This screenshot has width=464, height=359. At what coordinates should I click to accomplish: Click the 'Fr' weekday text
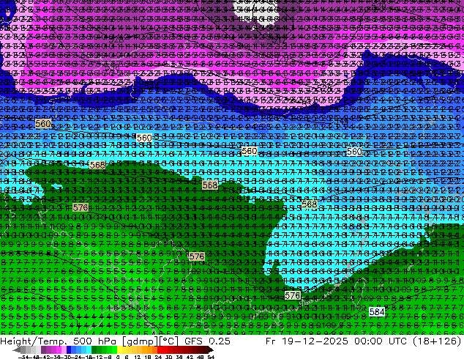(x=271, y=341)
